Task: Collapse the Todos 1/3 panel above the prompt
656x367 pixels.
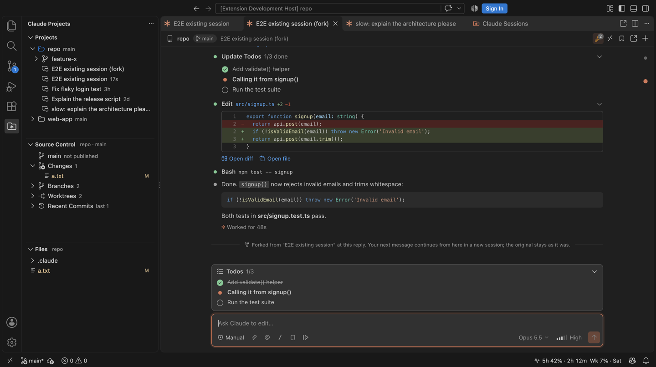Action: (x=594, y=272)
